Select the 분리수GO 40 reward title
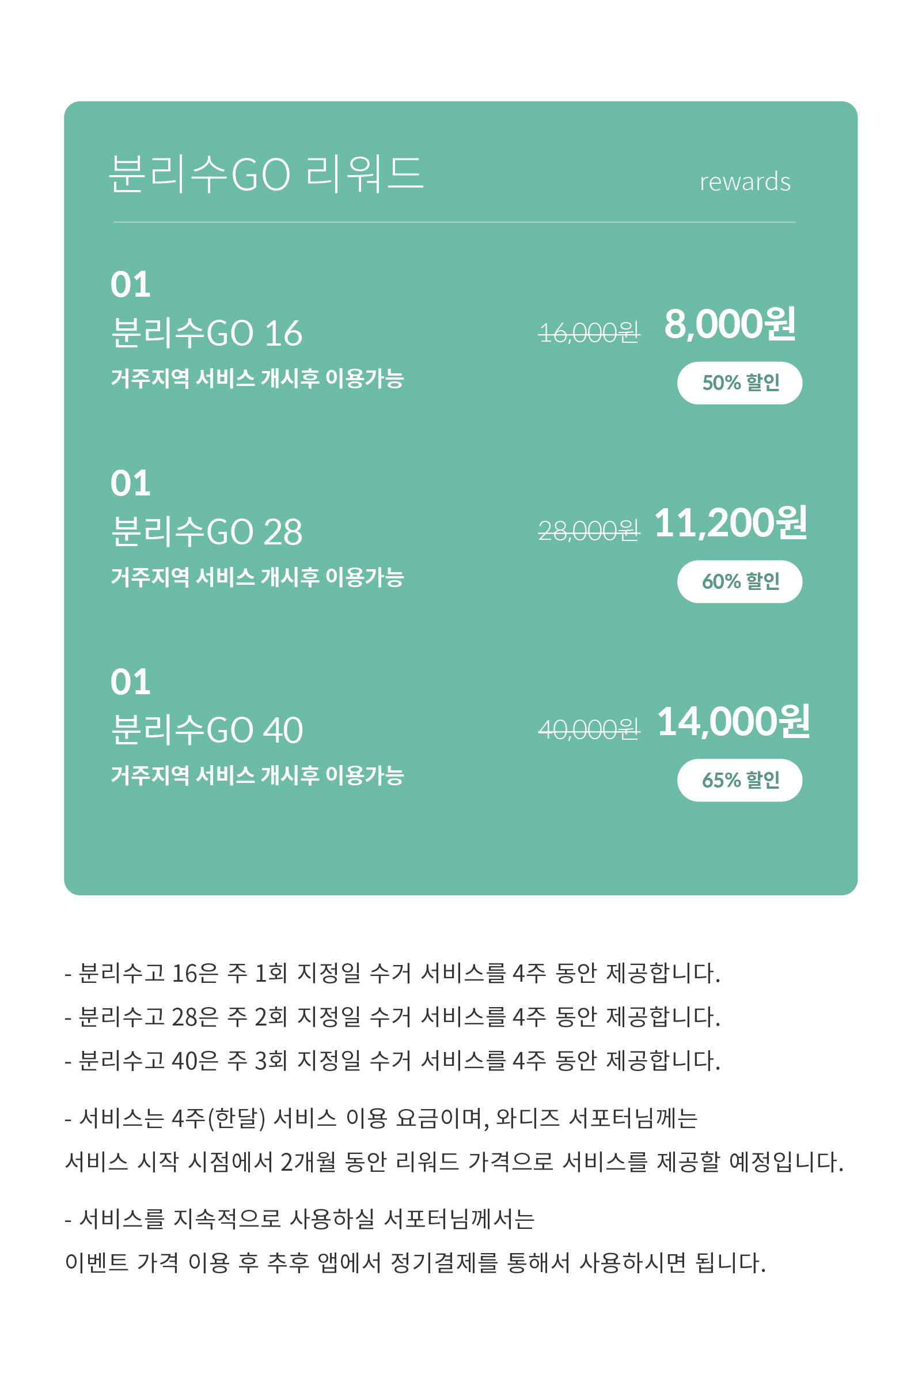The height and width of the screenshot is (1400, 922). (x=206, y=730)
